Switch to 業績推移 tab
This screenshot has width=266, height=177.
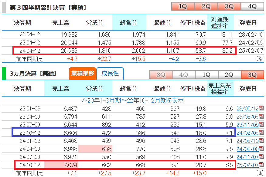(x=83, y=73)
